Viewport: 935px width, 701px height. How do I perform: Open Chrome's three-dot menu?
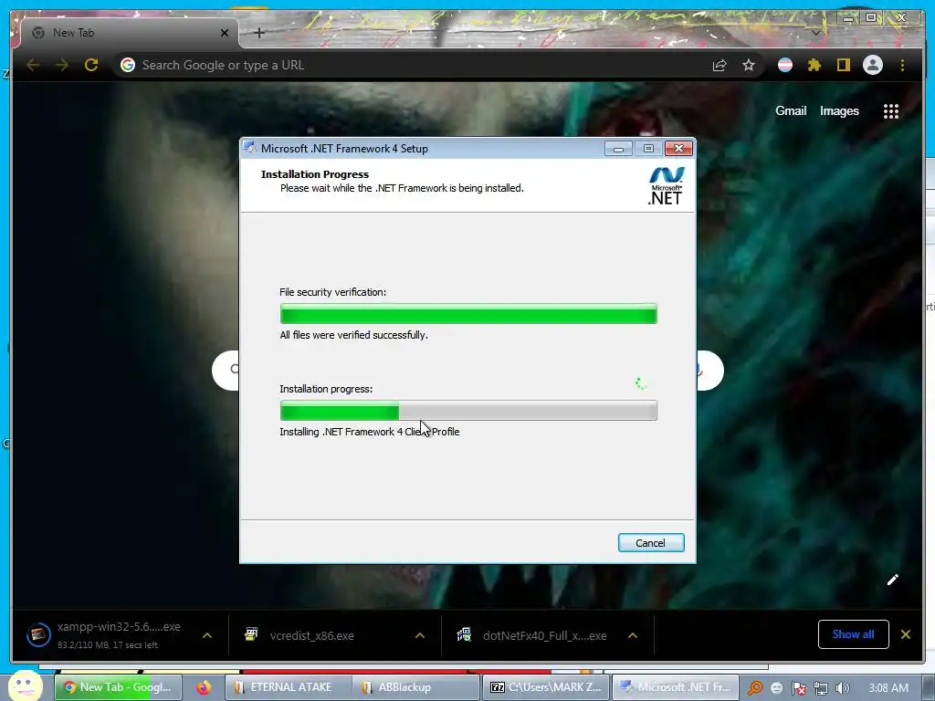902,65
